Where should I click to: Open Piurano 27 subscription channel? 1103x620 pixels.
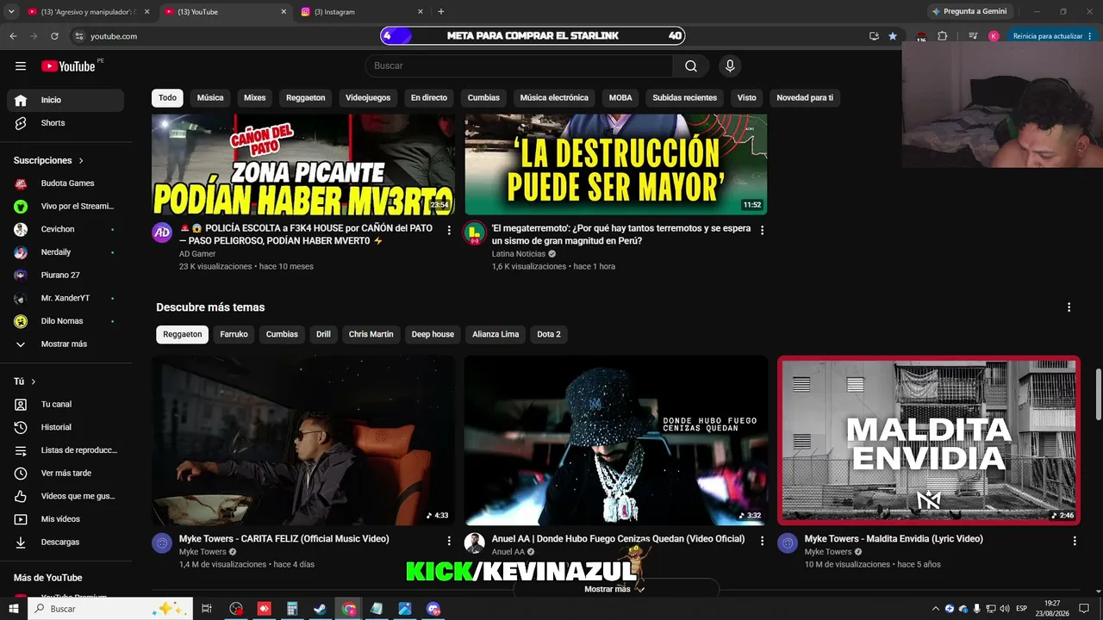click(x=65, y=276)
